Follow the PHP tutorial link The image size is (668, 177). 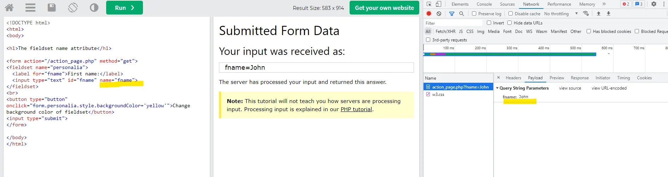[x=356, y=109]
